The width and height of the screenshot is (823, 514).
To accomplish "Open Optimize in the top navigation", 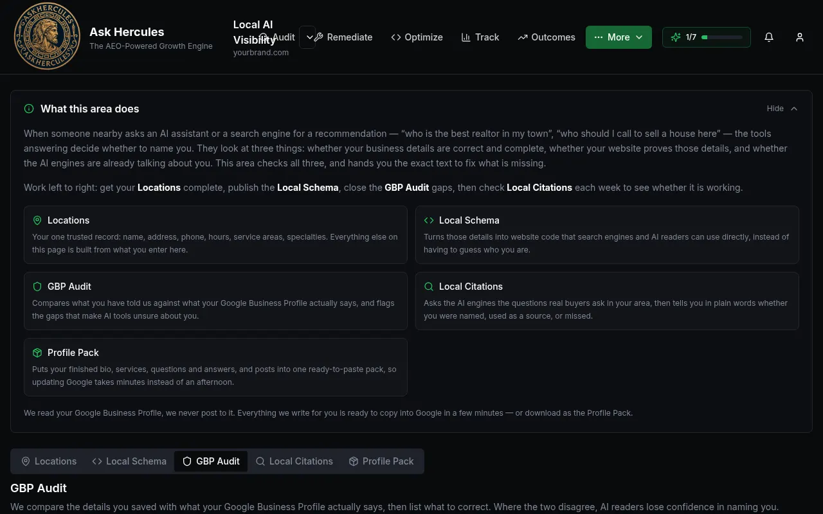I will coord(417,37).
